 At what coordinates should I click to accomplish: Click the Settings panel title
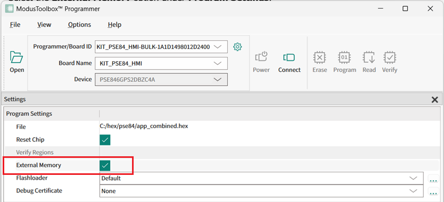(x=15, y=99)
